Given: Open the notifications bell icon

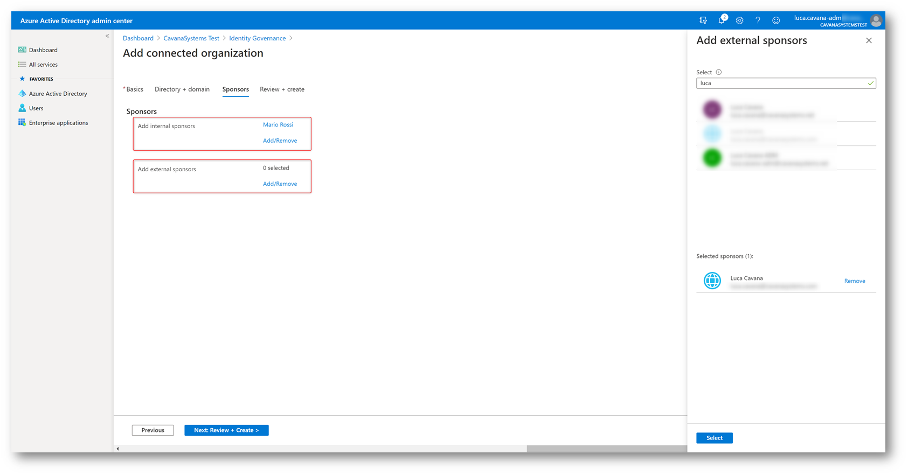Looking at the screenshot, I should pos(722,20).
